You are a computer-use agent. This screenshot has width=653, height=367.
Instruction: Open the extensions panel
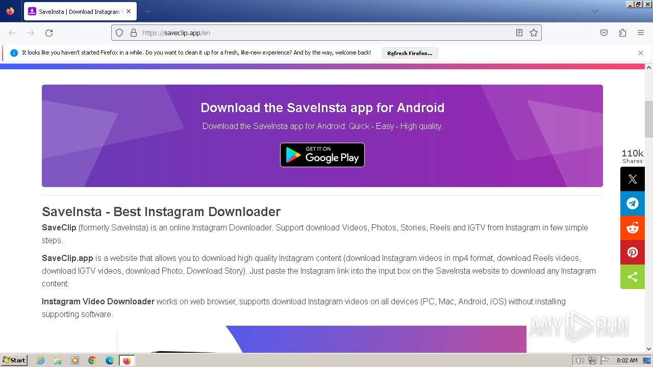pyautogui.click(x=622, y=33)
